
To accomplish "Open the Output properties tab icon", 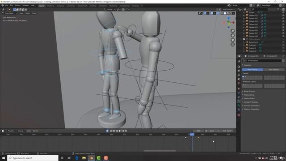I will coord(239,71).
